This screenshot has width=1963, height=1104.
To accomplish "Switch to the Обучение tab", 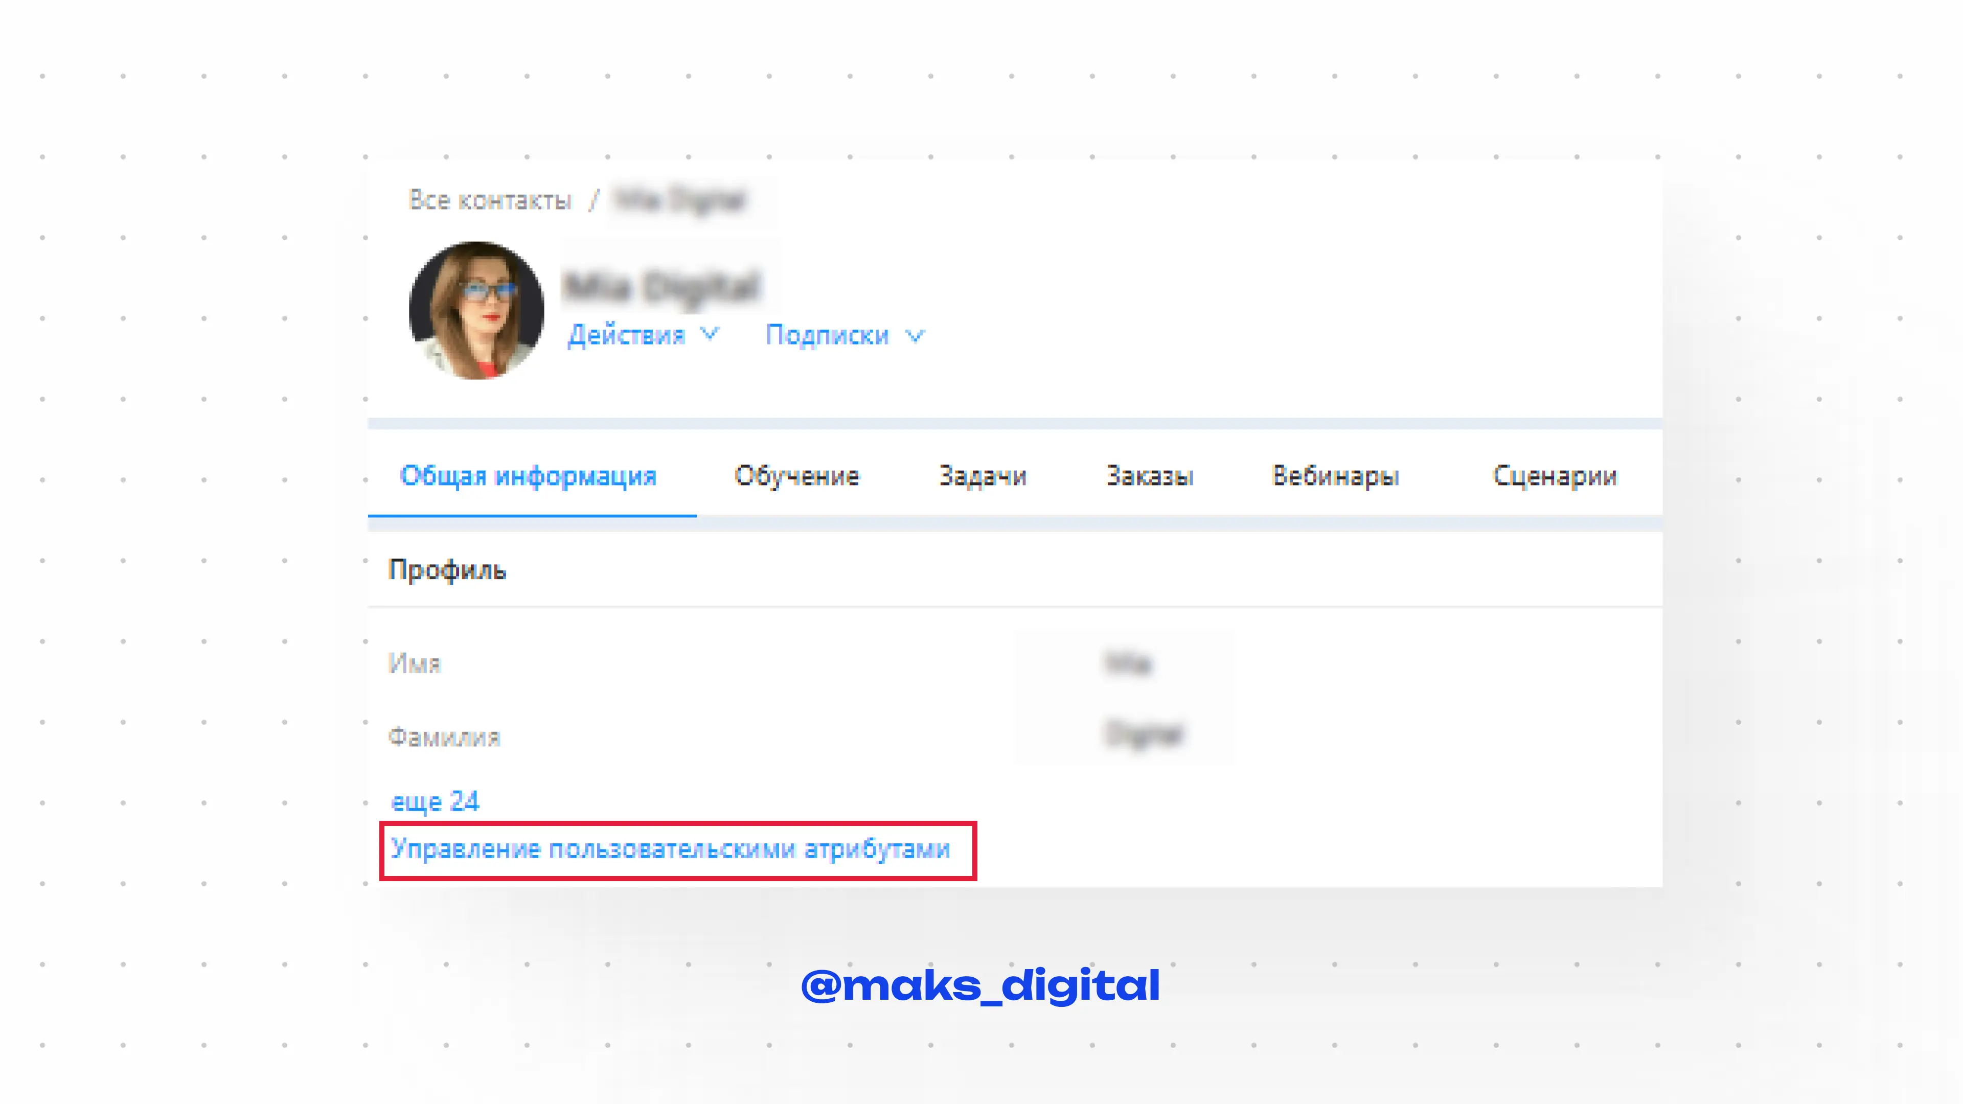I will [x=796, y=475].
